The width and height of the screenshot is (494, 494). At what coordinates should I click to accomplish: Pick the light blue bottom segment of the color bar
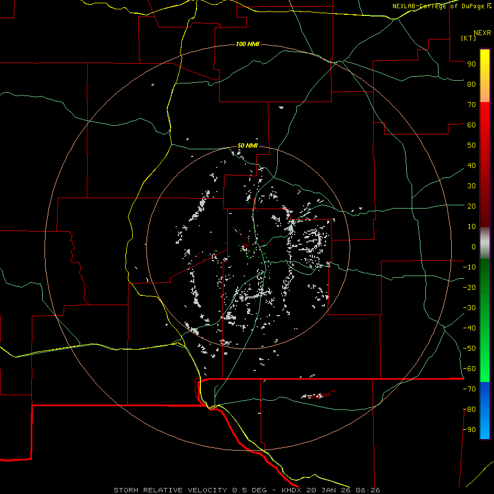485,429
